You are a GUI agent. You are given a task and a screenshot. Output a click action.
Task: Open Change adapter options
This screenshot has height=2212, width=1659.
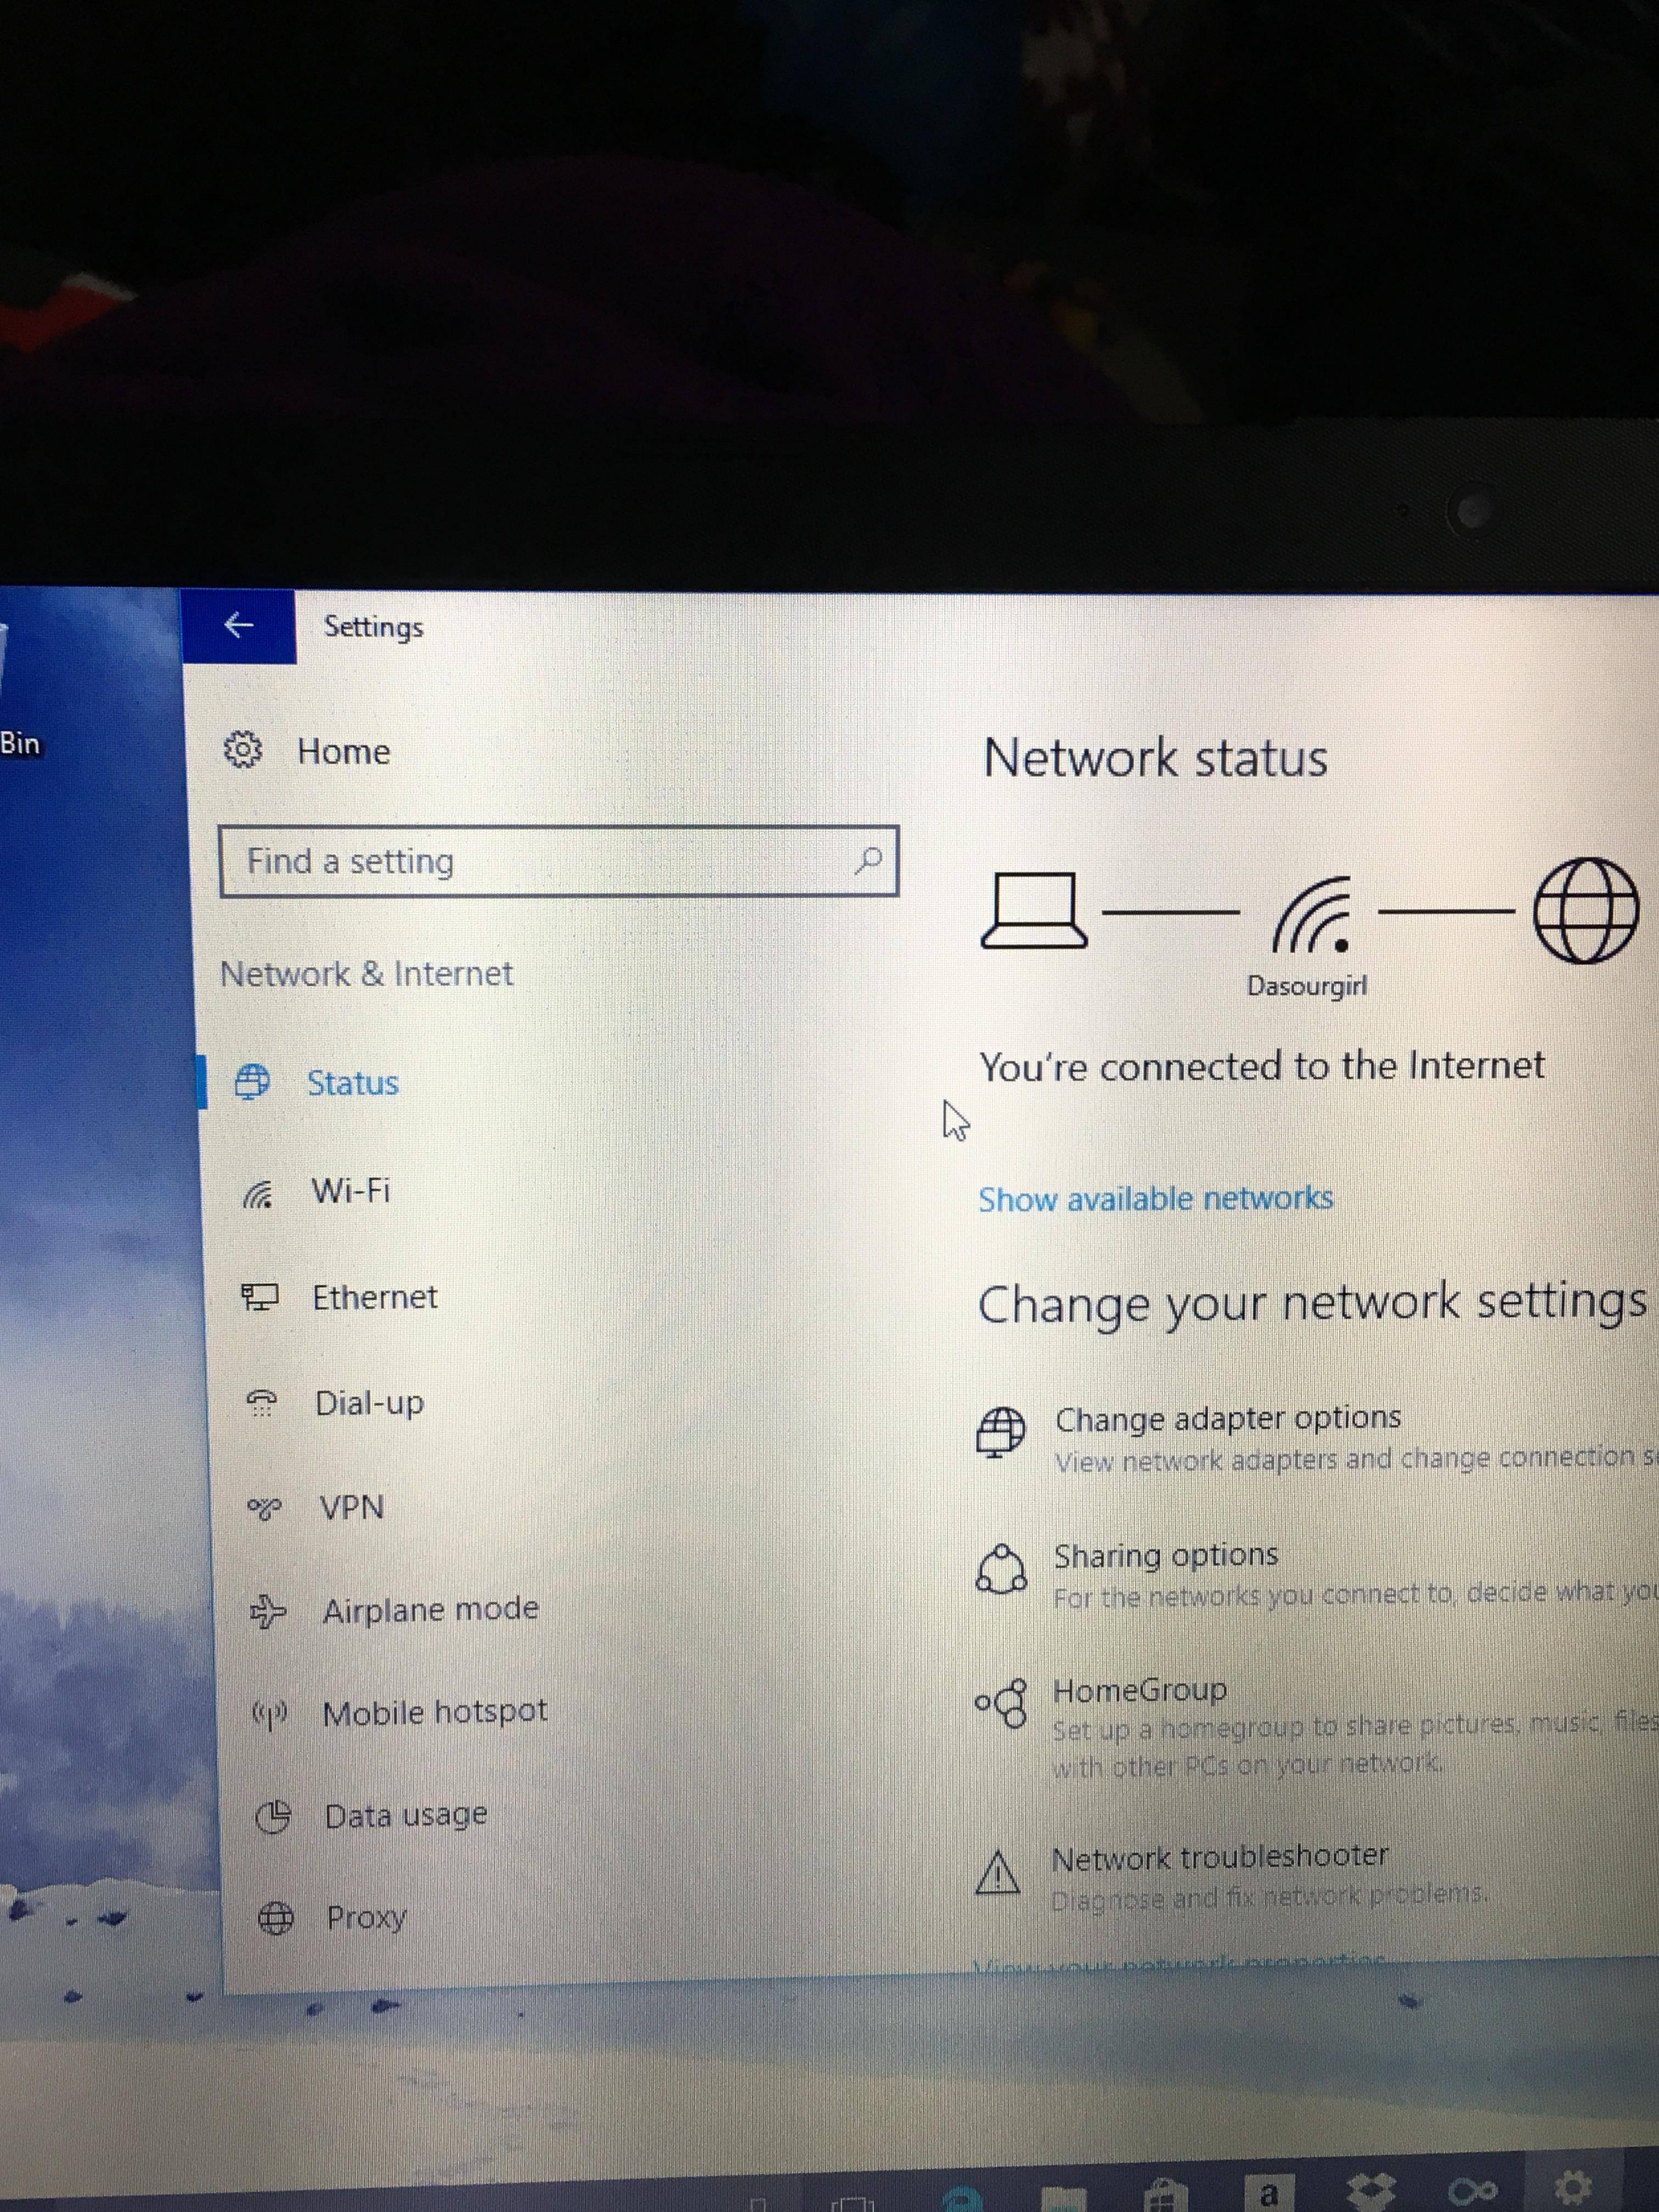pos(1227,1418)
